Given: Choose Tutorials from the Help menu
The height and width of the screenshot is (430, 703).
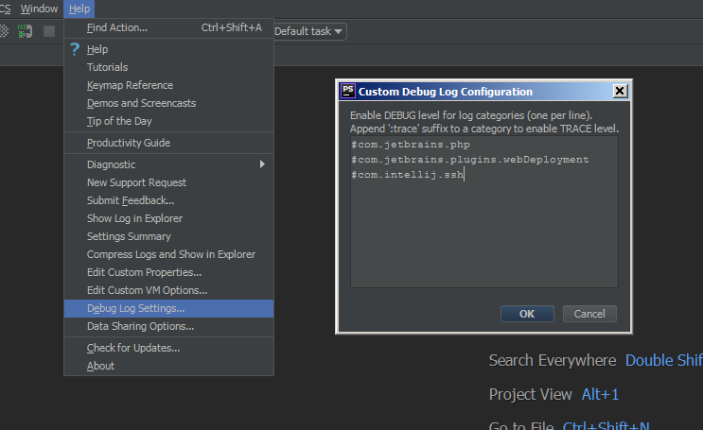Looking at the screenshot, I should [x=168, y=67].
